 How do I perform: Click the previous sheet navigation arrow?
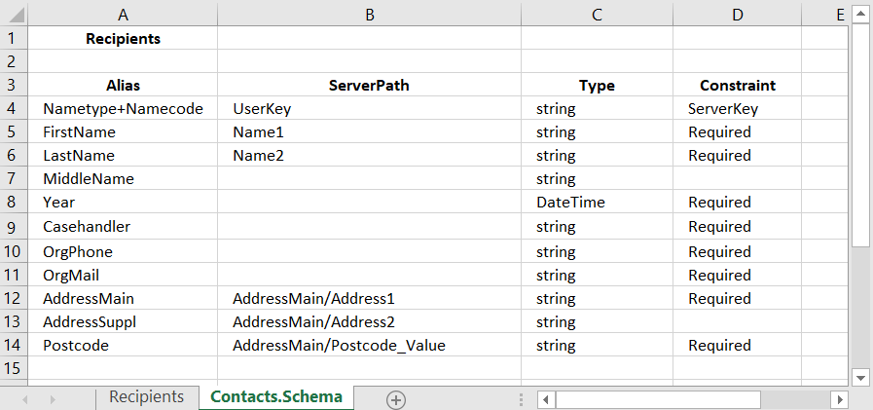[x=25, y=398]
